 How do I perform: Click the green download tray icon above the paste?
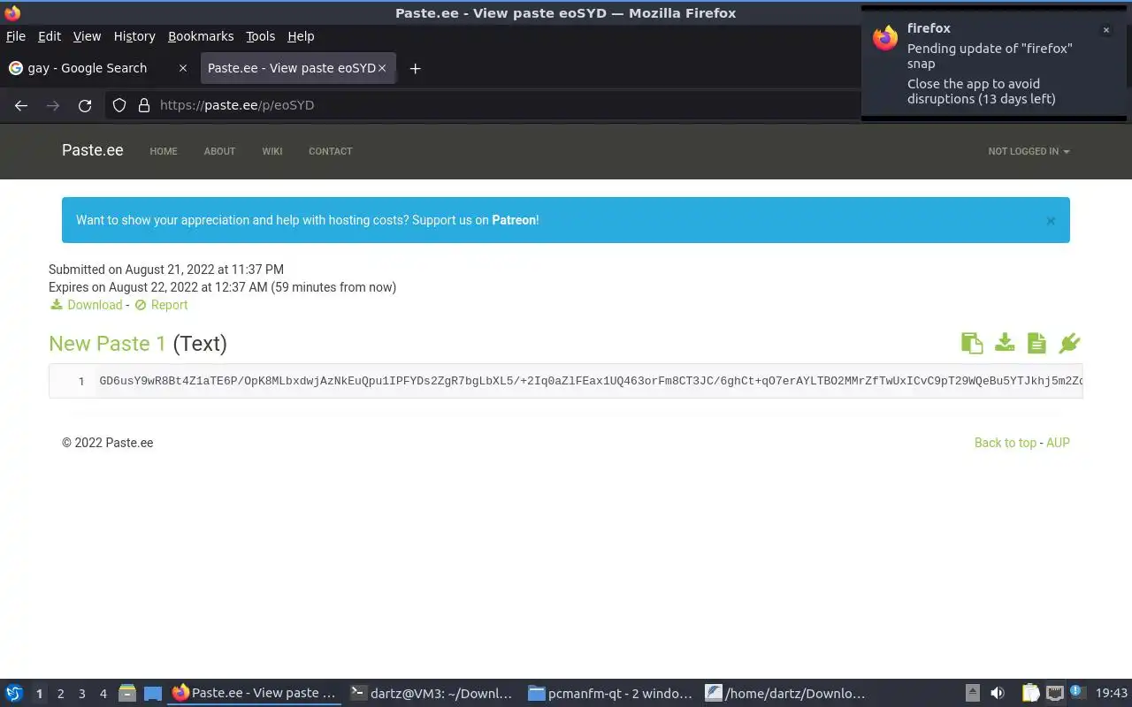pyautogui.click(x=1005, y=343)
